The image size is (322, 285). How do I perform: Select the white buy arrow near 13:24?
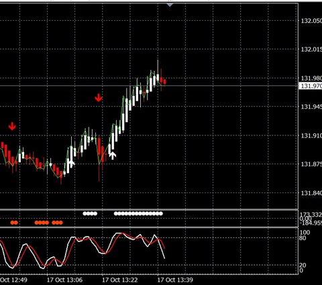(x=113, y=156)
